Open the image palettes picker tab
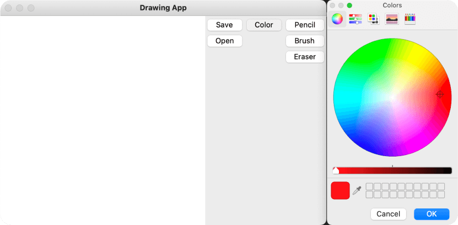The width and height of the screenshot is (458, 225). [x=391, y=19]
